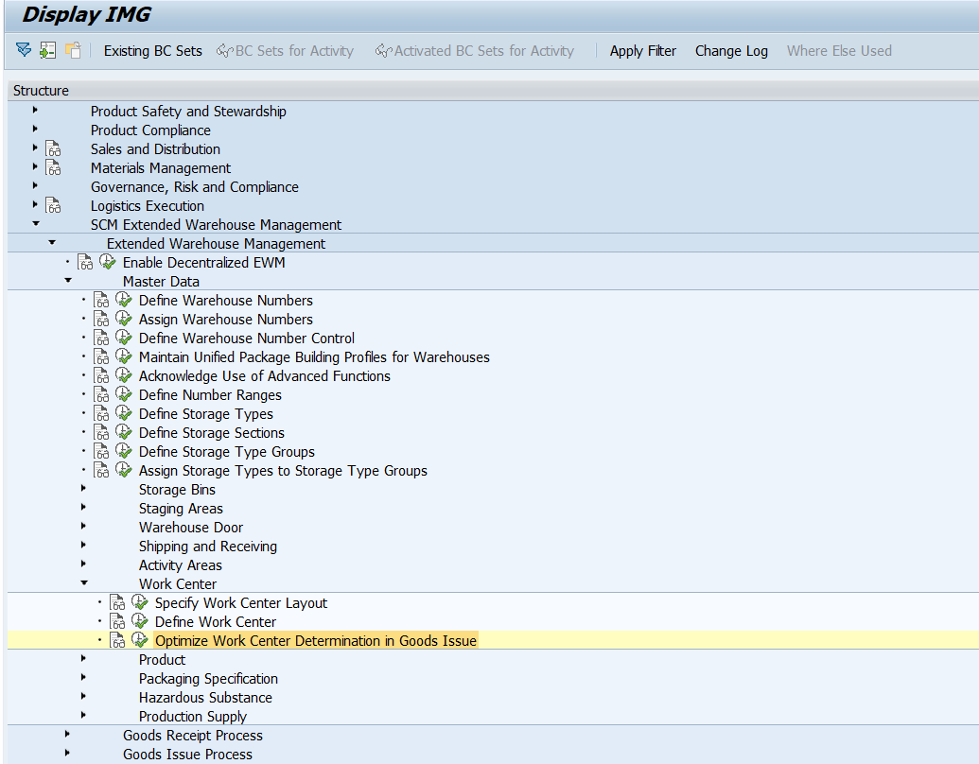Image resolution: width=979 pixels, height=764 pixels.
Task: Collapse the Work Center node
Action: tap(84, 582)
